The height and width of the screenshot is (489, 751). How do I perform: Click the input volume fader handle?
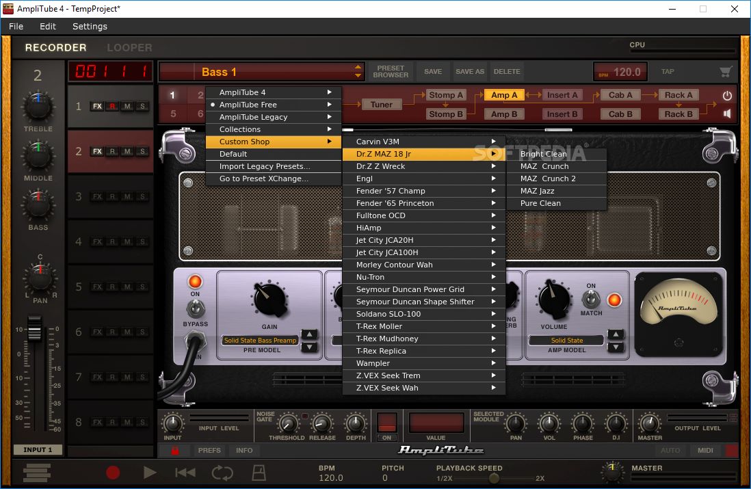pos(34,328)
